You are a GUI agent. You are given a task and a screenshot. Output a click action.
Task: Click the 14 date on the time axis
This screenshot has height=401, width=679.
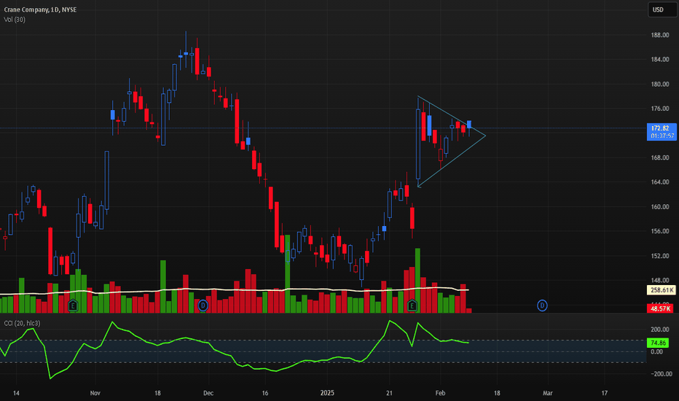tap(16, 393)
